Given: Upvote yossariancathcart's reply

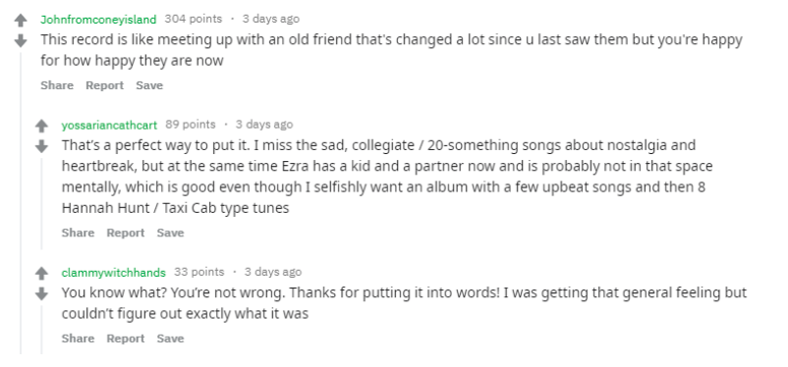Looking at the screenshot, I should [x=41, y=126].
